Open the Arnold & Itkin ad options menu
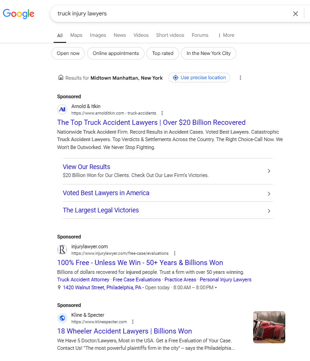 (162, 113)
